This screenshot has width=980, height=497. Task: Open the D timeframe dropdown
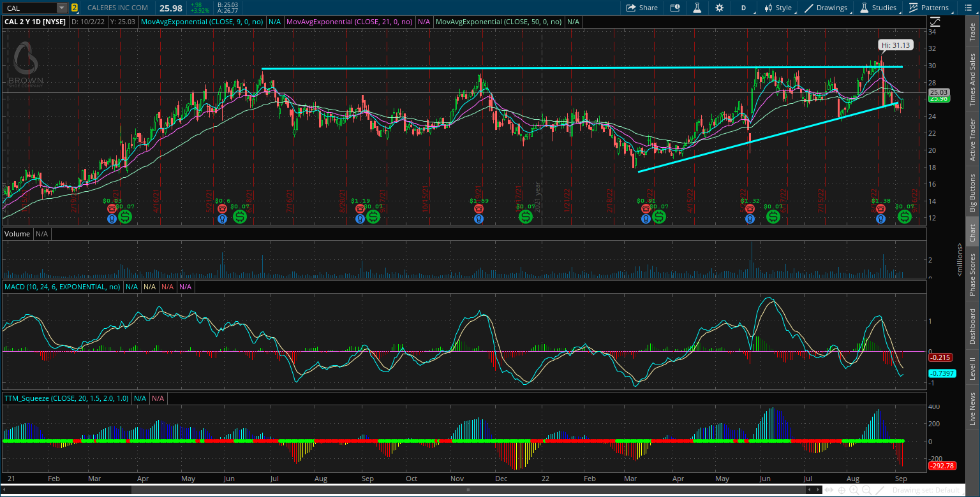coord(743,8)
